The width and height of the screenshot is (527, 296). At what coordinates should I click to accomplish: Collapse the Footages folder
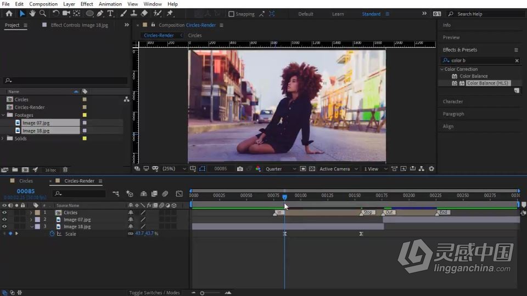(x=3, y=115)
